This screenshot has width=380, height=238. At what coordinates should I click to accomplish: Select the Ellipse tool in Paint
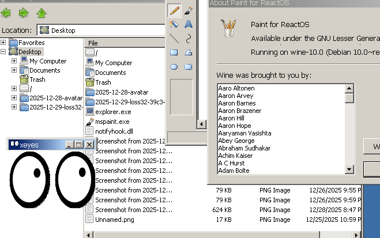pos(174,67)
